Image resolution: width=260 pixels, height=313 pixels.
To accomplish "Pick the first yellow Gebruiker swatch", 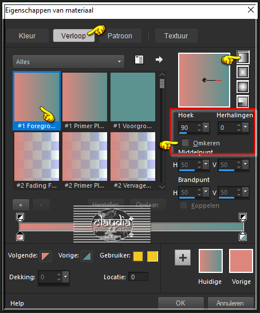I will 138,256.
